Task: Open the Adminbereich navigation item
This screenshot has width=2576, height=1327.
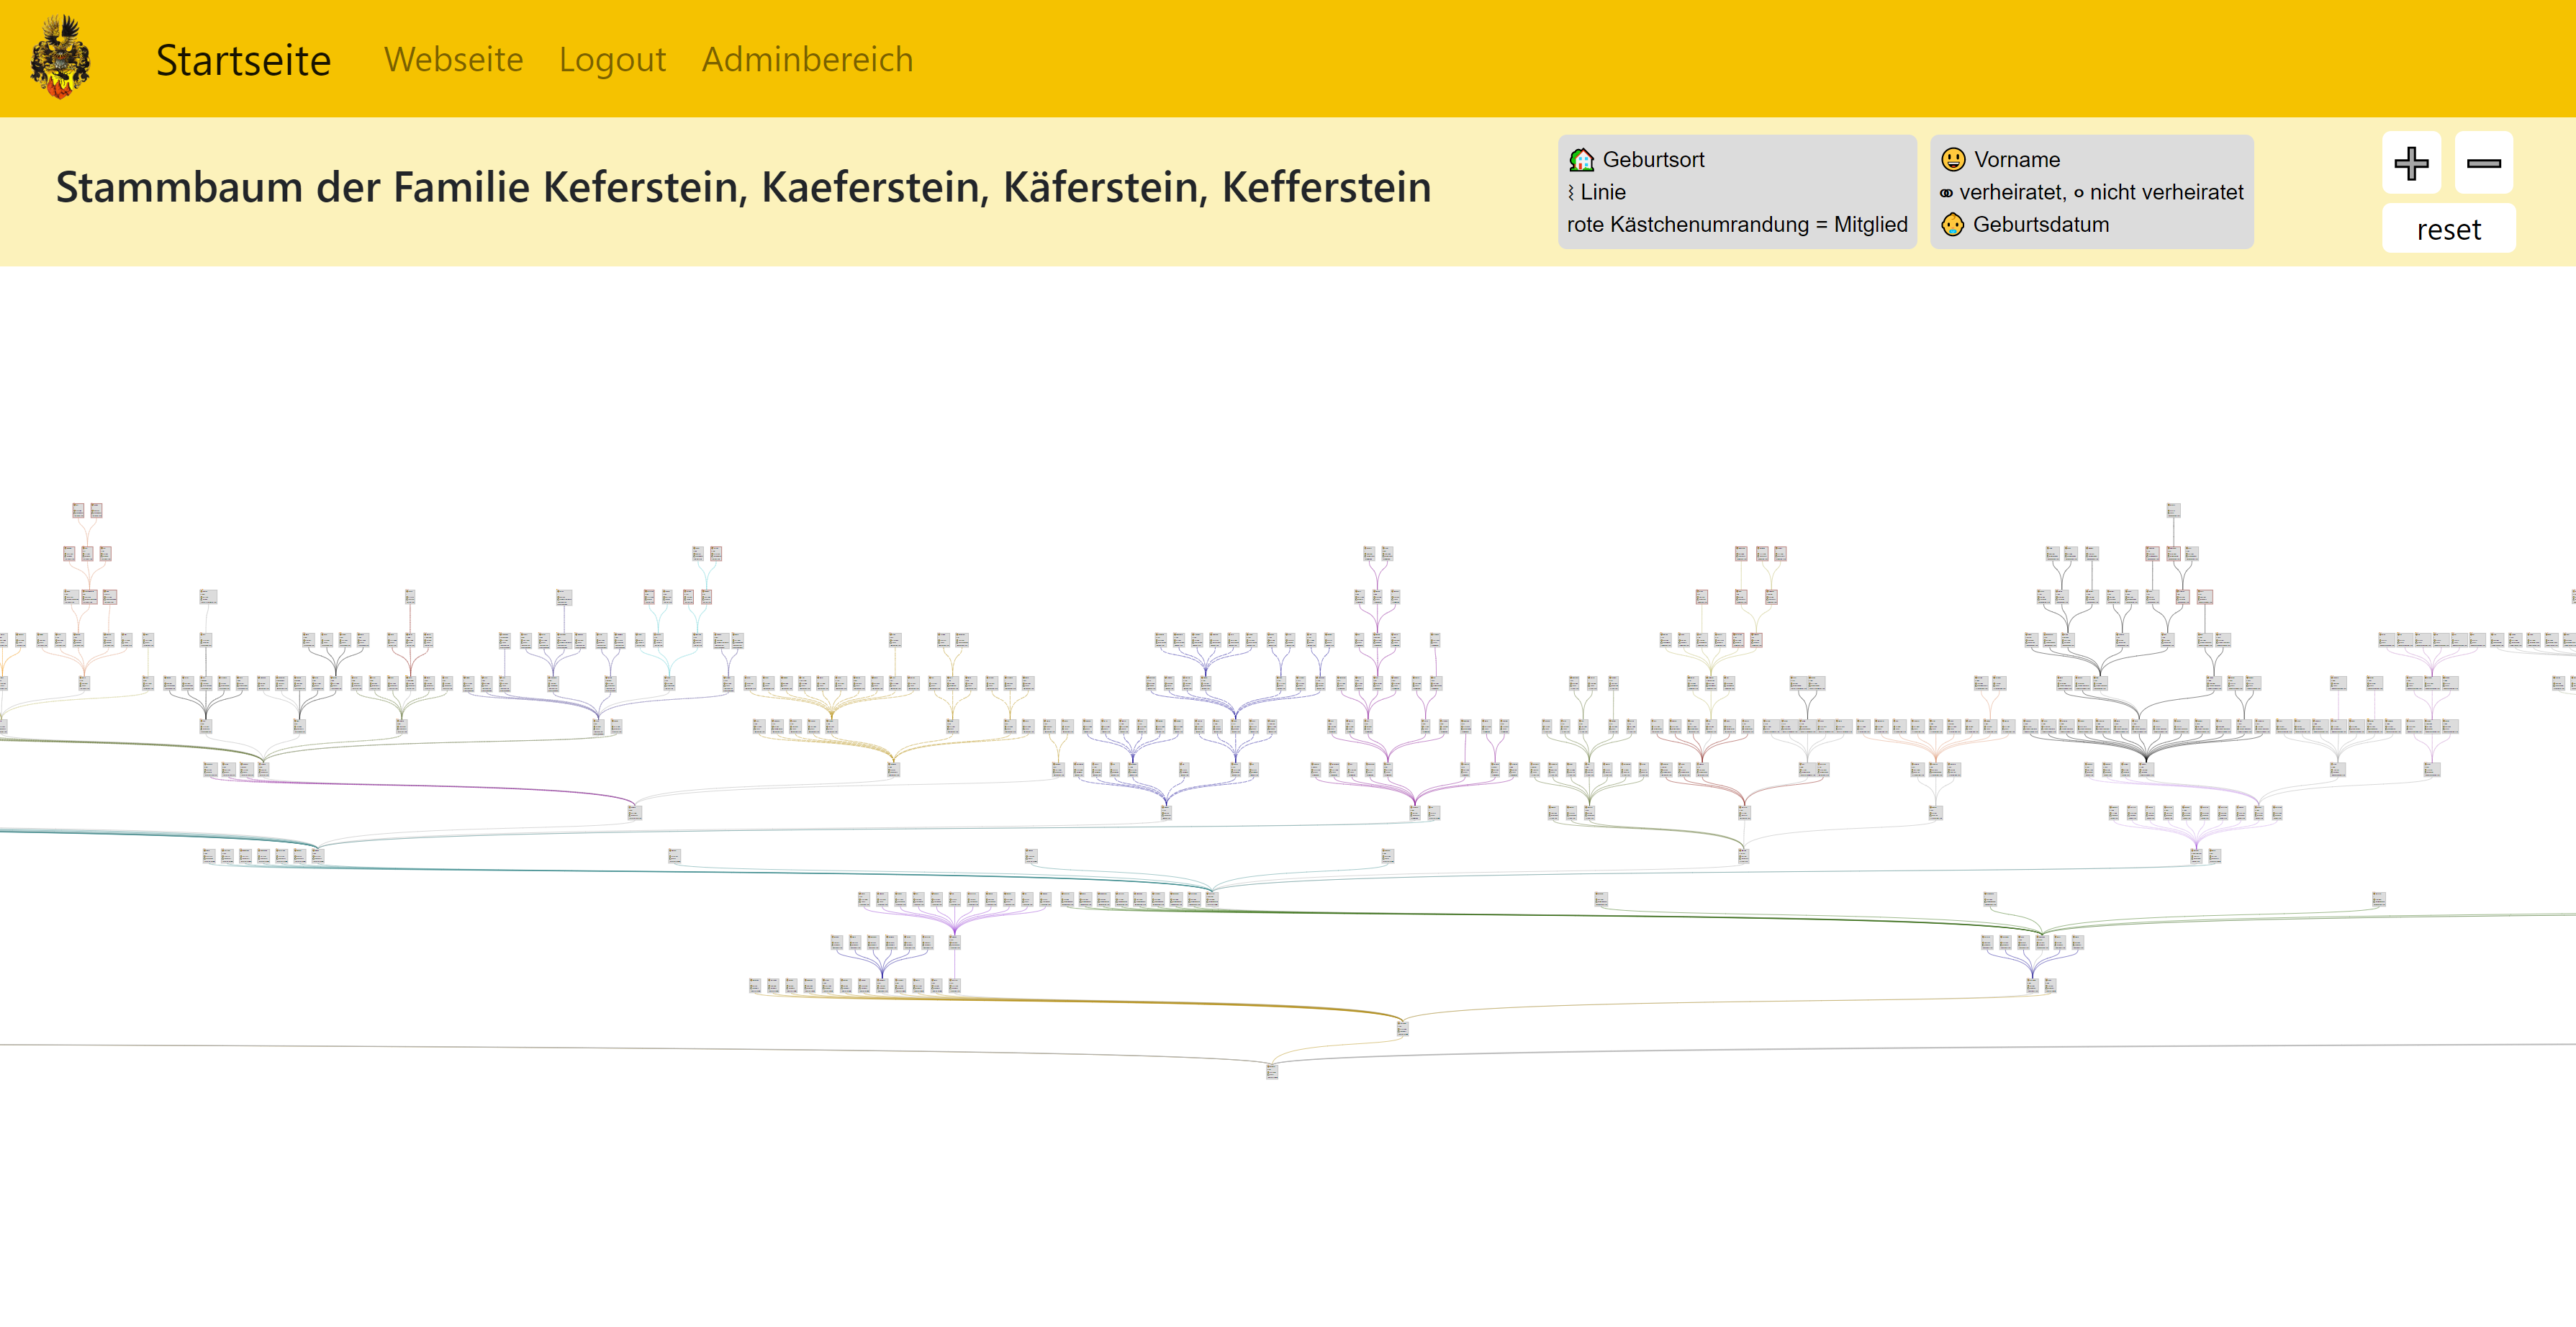Action: [807, 60]
